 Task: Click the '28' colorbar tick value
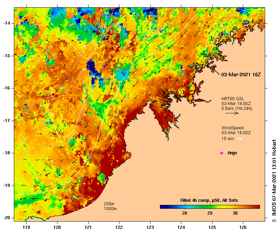[x=184, y=213]
